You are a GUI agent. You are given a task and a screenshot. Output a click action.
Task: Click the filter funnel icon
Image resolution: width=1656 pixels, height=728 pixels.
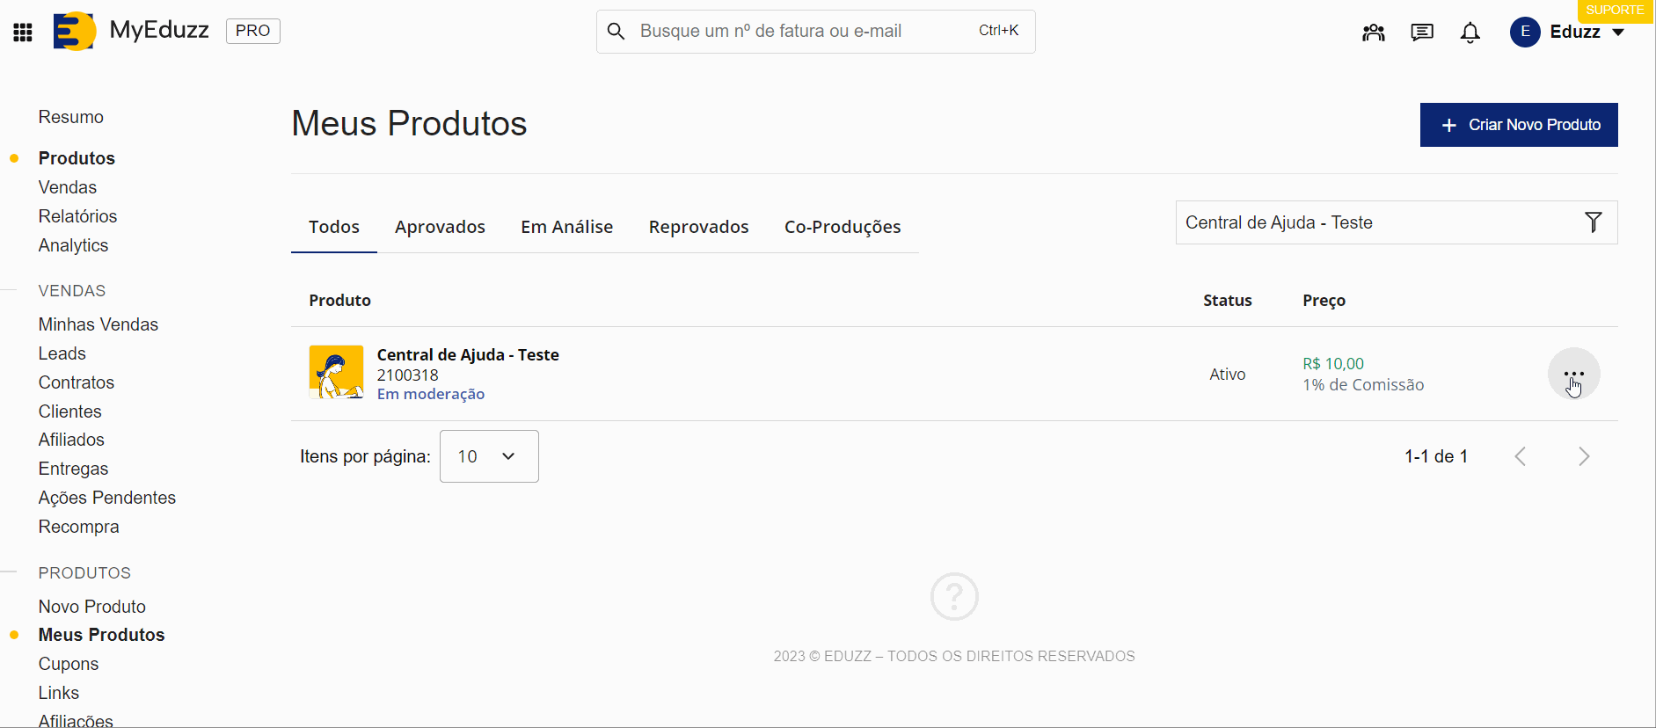coord(1593,222)
